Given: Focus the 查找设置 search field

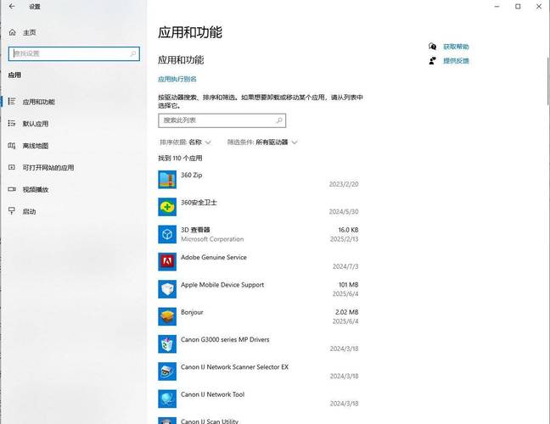Looking at the screenshot, I should 74,53.
